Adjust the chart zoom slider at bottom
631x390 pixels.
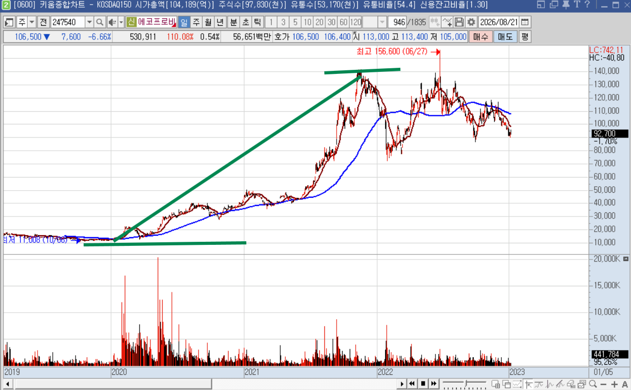[466, 383]
